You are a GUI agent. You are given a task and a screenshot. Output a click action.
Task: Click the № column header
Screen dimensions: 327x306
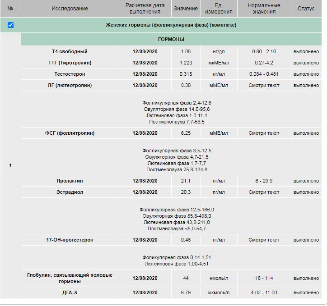[10, 9]
